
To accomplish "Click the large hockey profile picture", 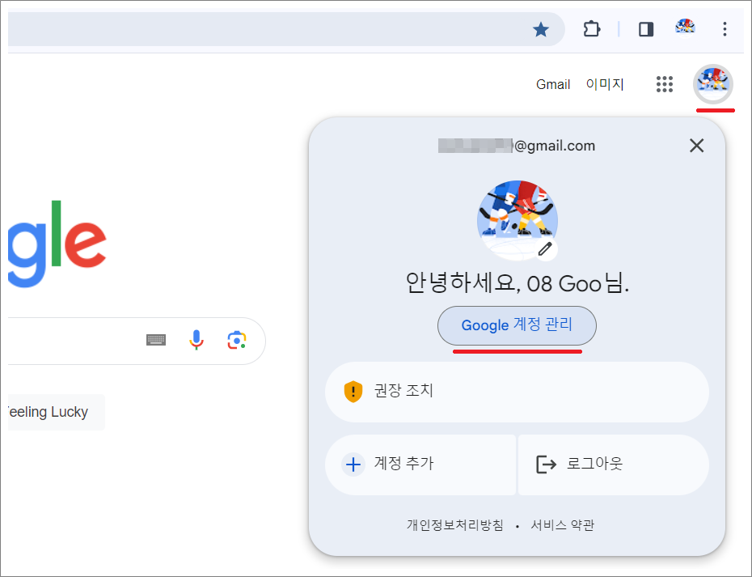I will pyautogui.click(x=517, y=220).
